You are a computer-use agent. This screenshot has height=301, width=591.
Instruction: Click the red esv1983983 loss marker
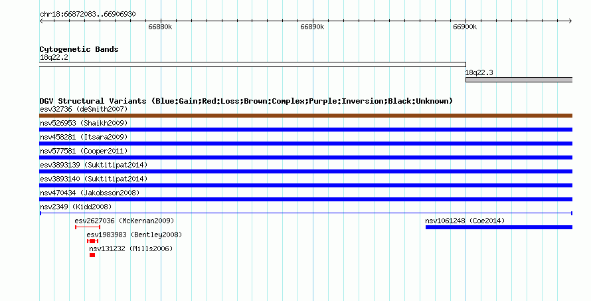point(92,241)
